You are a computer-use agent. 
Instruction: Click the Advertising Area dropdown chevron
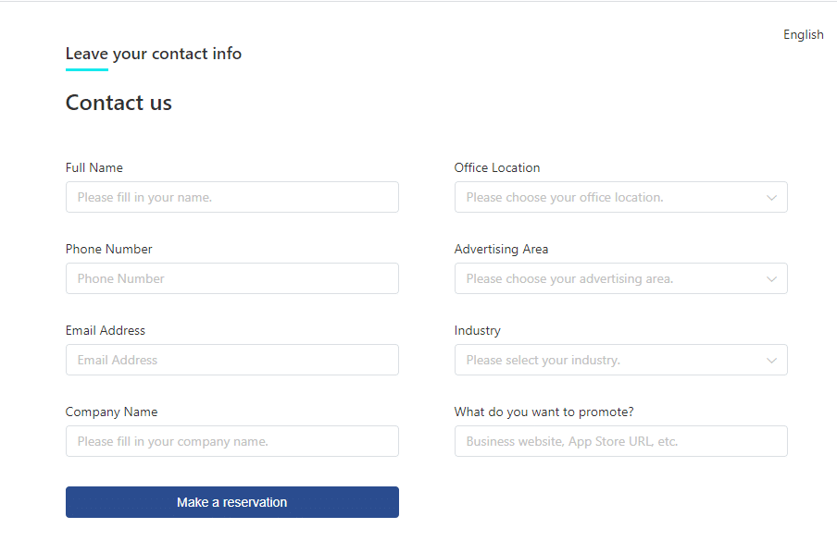[771, 279]
